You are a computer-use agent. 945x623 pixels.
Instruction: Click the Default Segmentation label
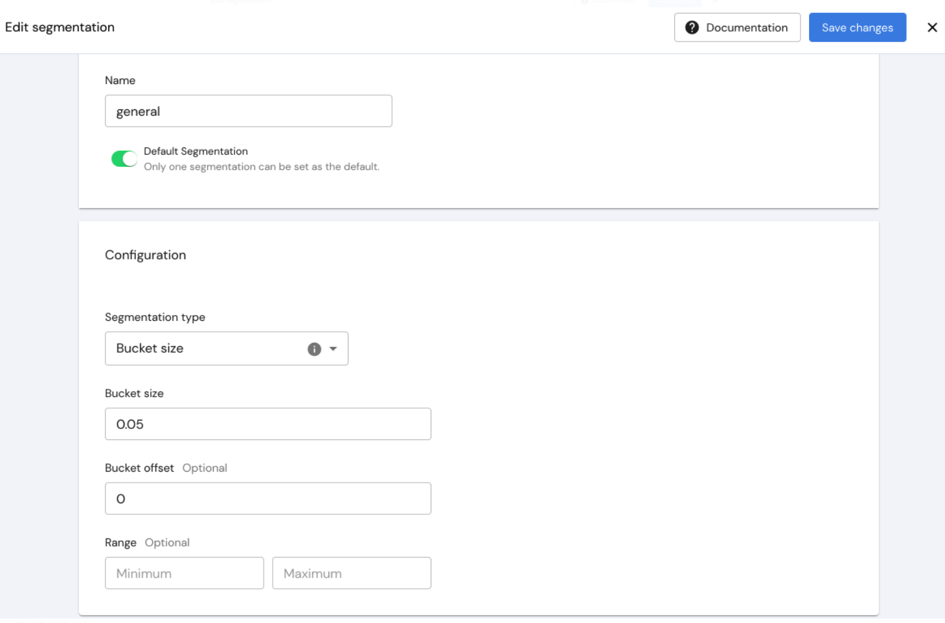tap(196, 151)
